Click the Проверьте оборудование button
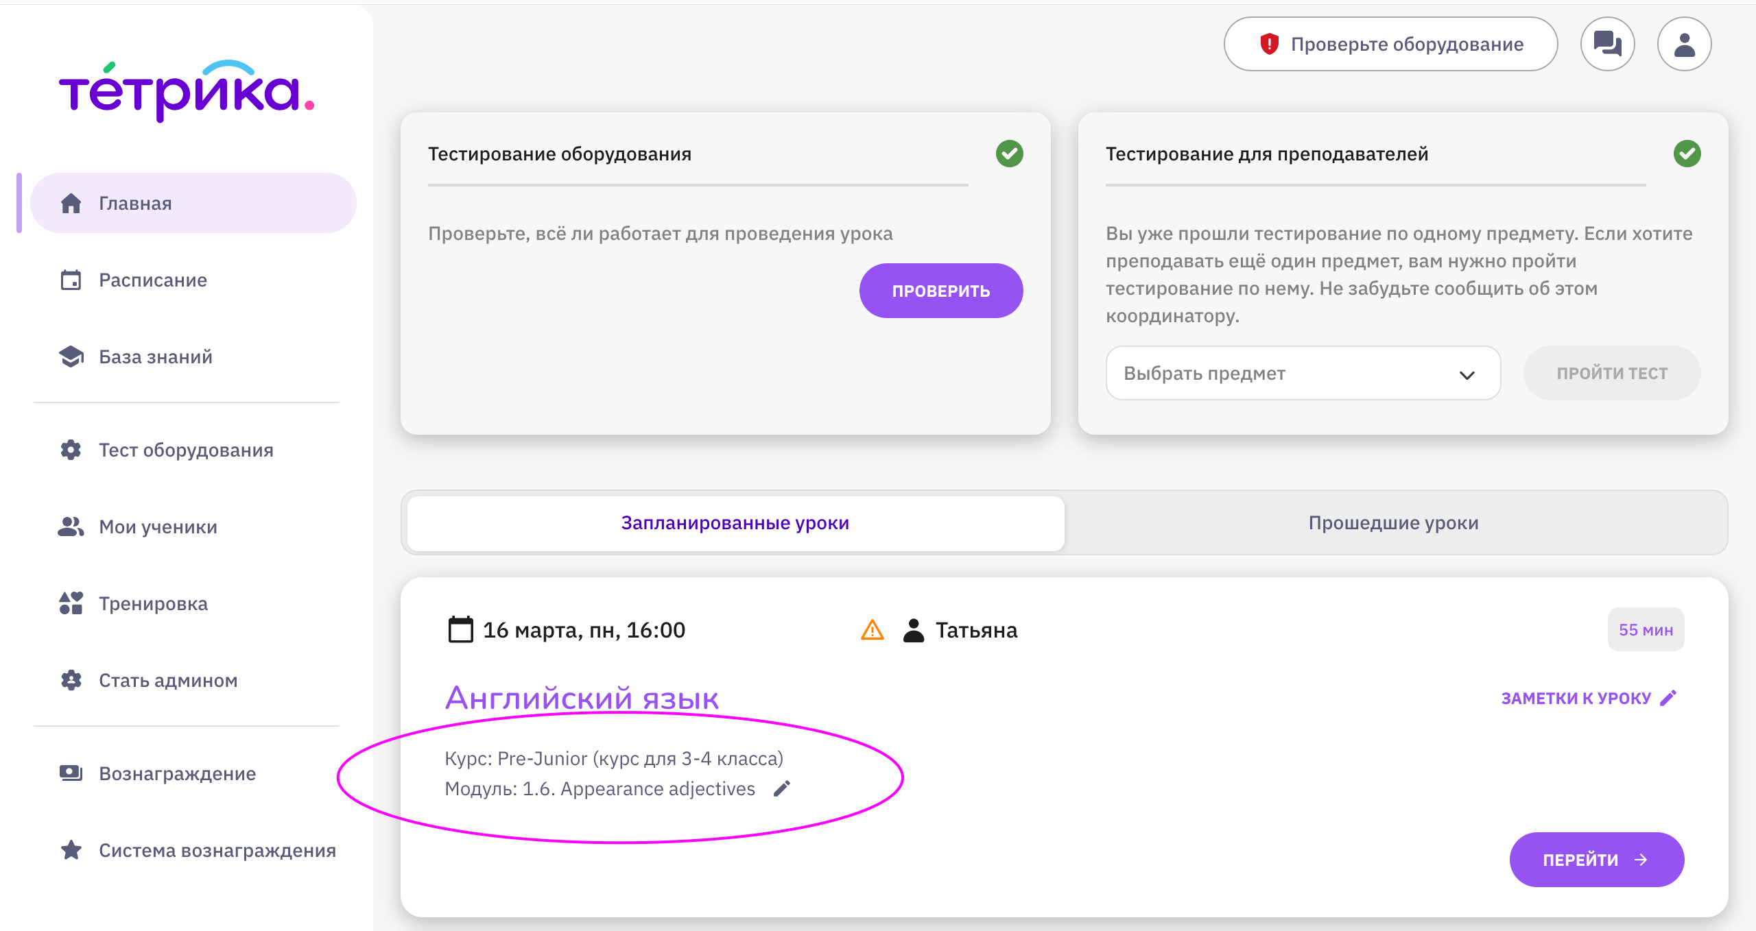The width and height of the screenshot is (1756, 931). click(1390, 45)
